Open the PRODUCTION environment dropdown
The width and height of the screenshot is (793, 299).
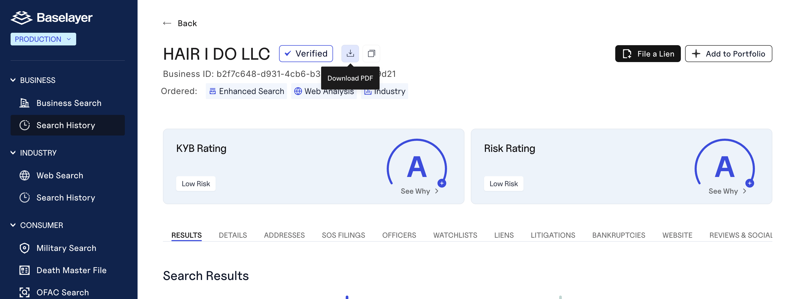[43, 39]
